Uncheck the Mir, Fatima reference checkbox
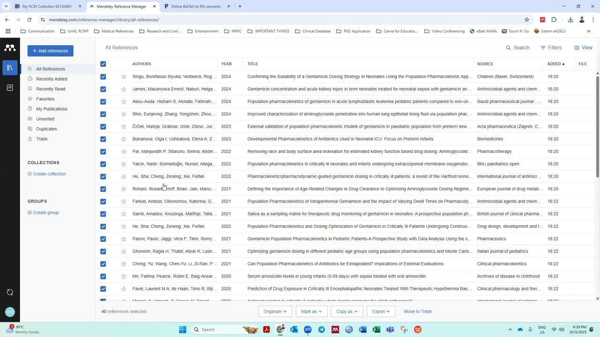Viewport: 600px width, 337px height. click(x=103, y=276)
